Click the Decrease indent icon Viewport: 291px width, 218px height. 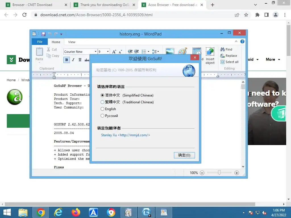tap(130, 52)
